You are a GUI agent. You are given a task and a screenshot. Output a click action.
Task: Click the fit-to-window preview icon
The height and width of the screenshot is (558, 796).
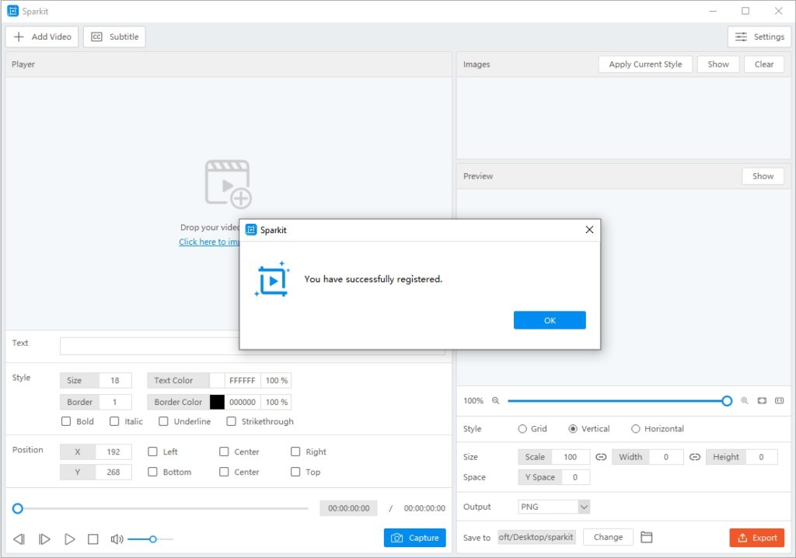tap(762, 400)
